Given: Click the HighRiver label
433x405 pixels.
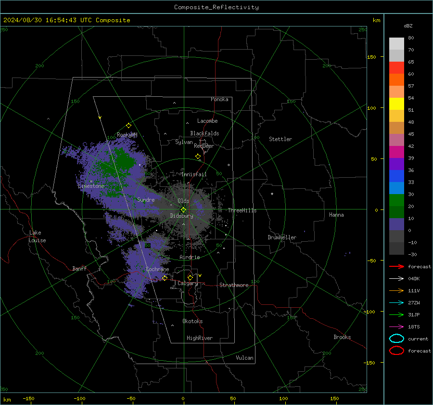Looking at the screenshot, I should point(200,338).
